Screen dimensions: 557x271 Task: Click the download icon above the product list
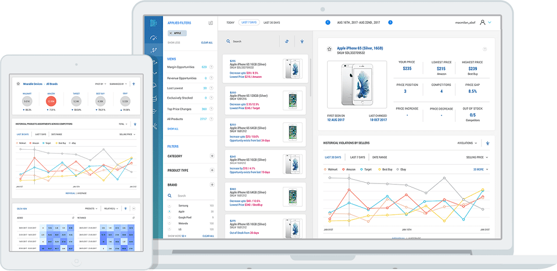click(x=302, y=42)
